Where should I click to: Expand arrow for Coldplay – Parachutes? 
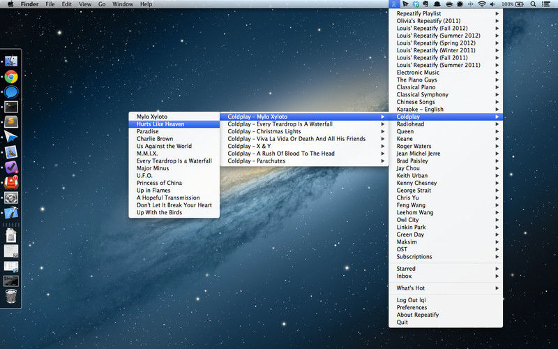coord(383,161)
